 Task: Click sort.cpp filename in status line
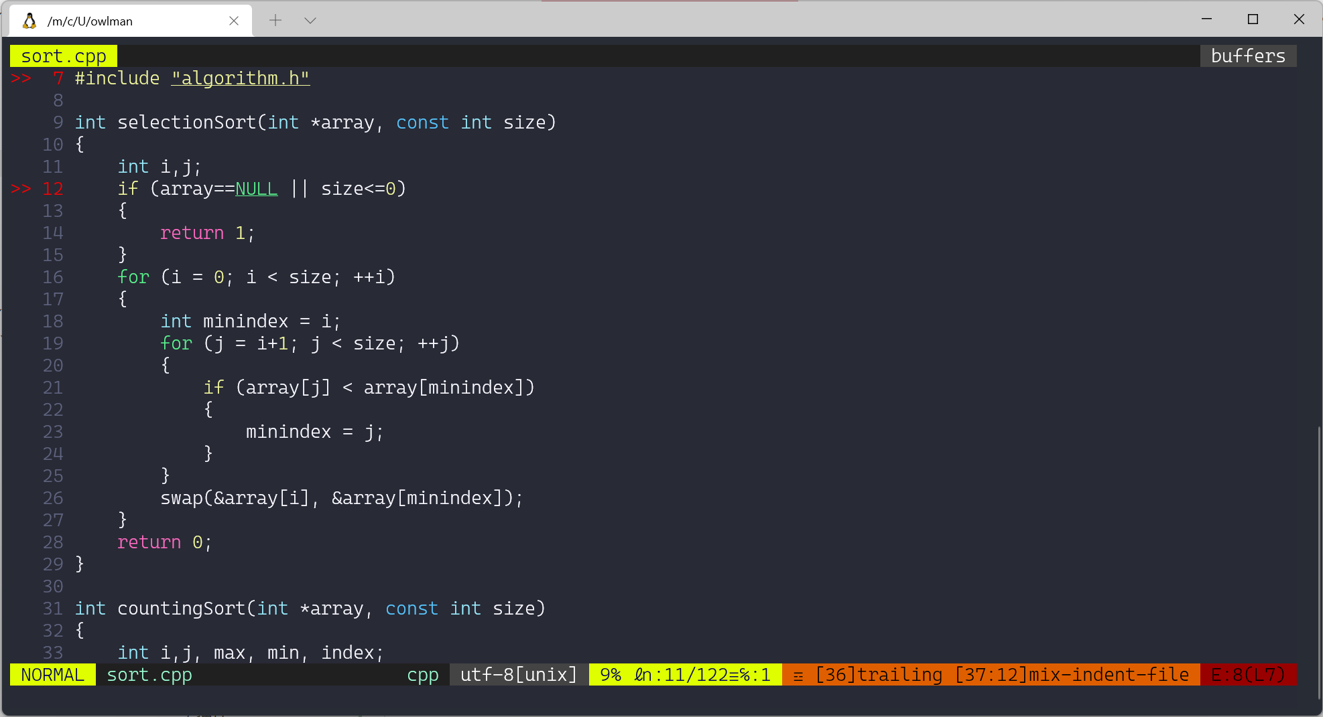coord(149,675)
